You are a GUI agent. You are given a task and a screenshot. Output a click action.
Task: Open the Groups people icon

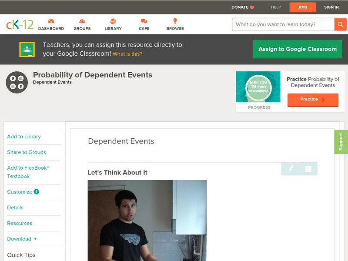point(82,21)
